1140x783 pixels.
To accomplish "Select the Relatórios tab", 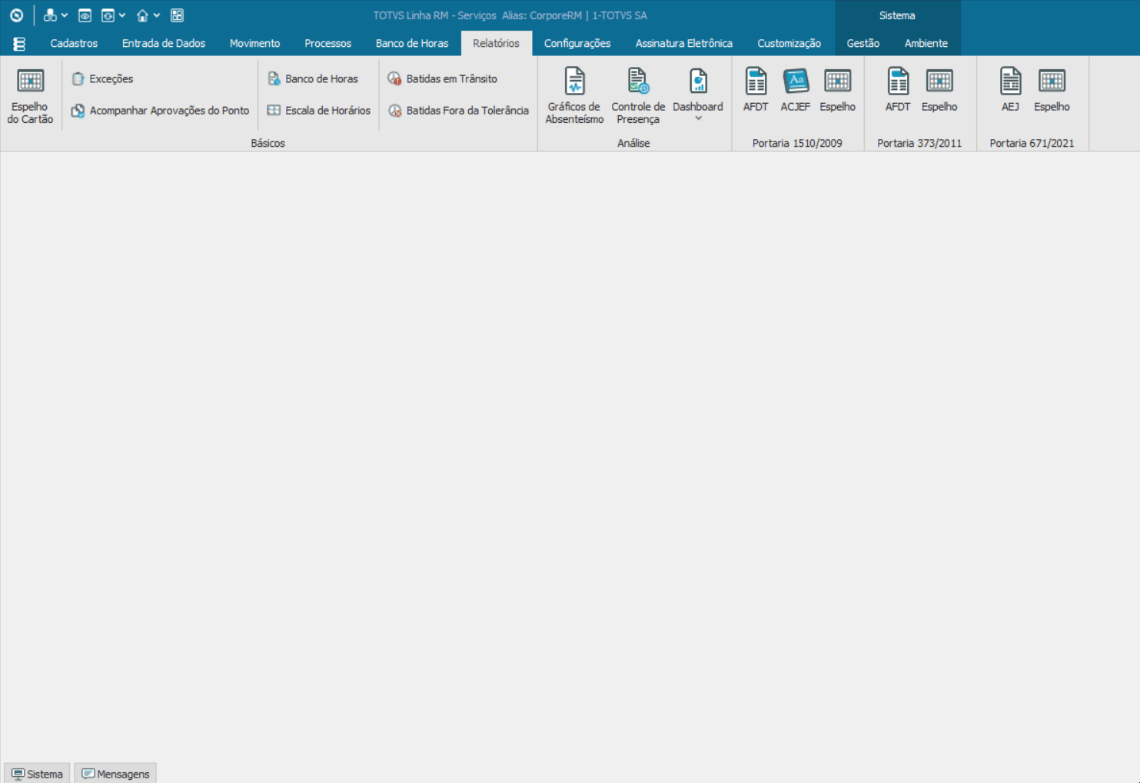I will pos(496,44).
